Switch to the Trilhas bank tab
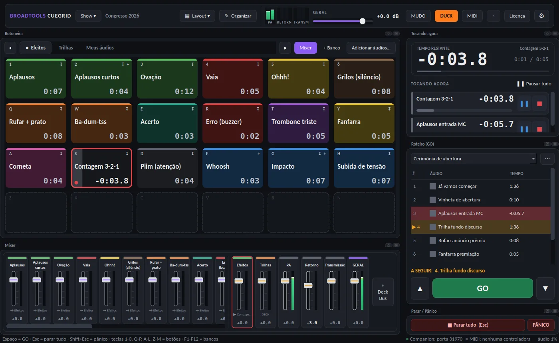559x343 pixels. pyautogui.click(x=66, y=48)
